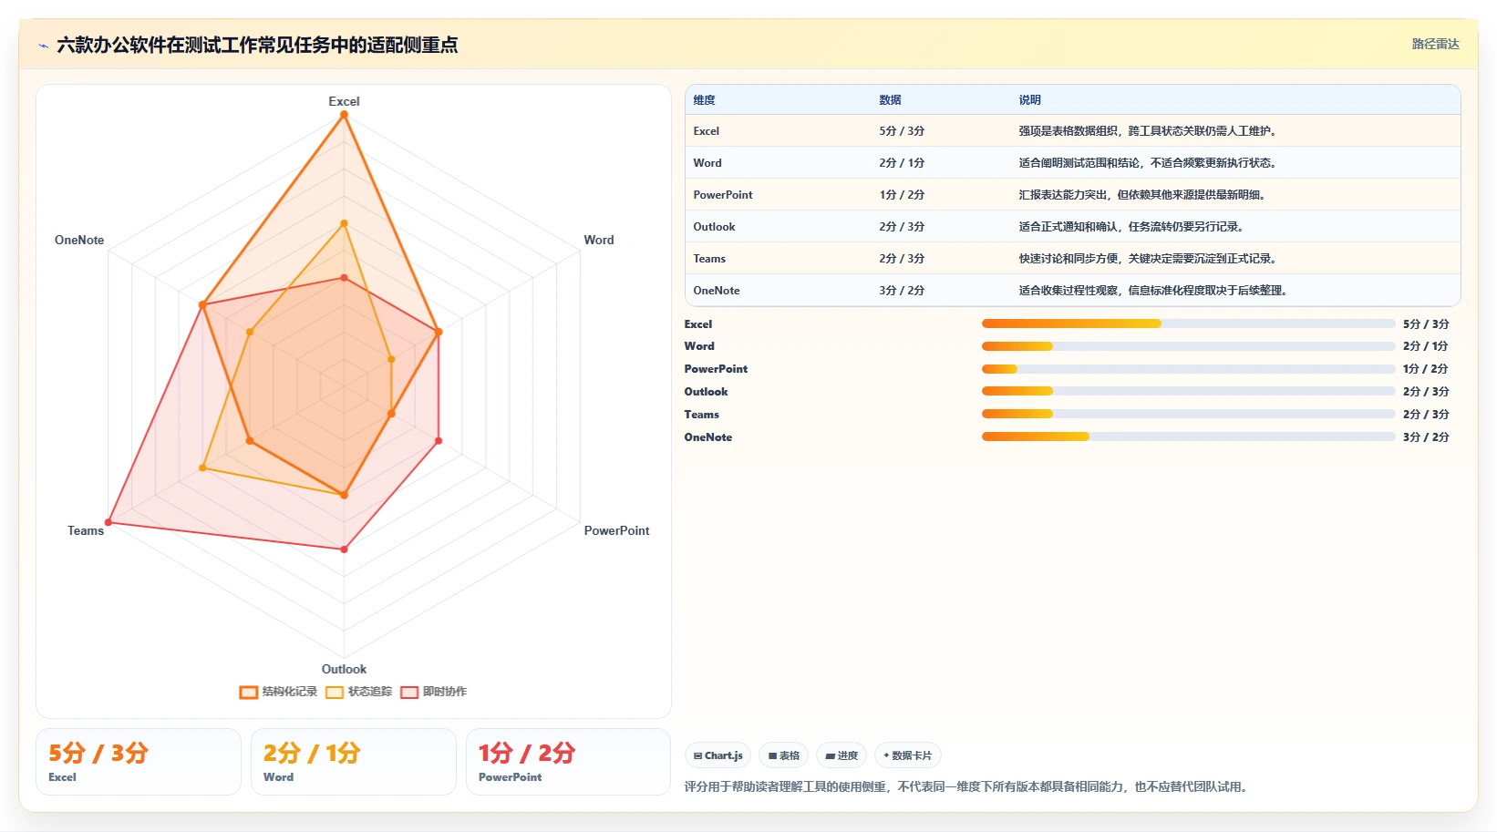
Task: Open the Excel 5分 / 3分 data card
Action: pos(139,762)
